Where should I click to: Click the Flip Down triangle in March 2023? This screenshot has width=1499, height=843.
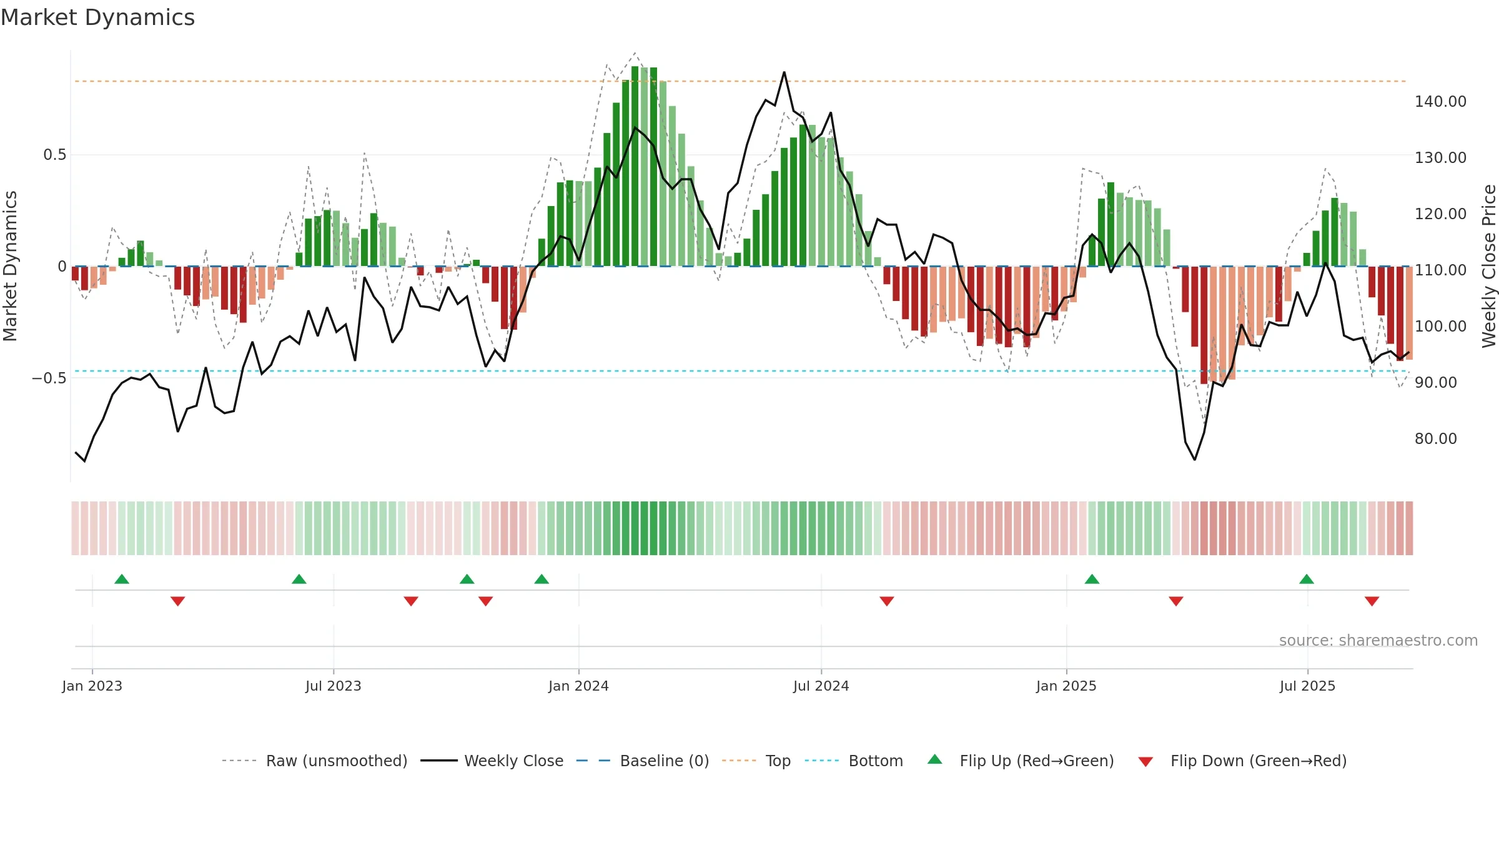178,601
